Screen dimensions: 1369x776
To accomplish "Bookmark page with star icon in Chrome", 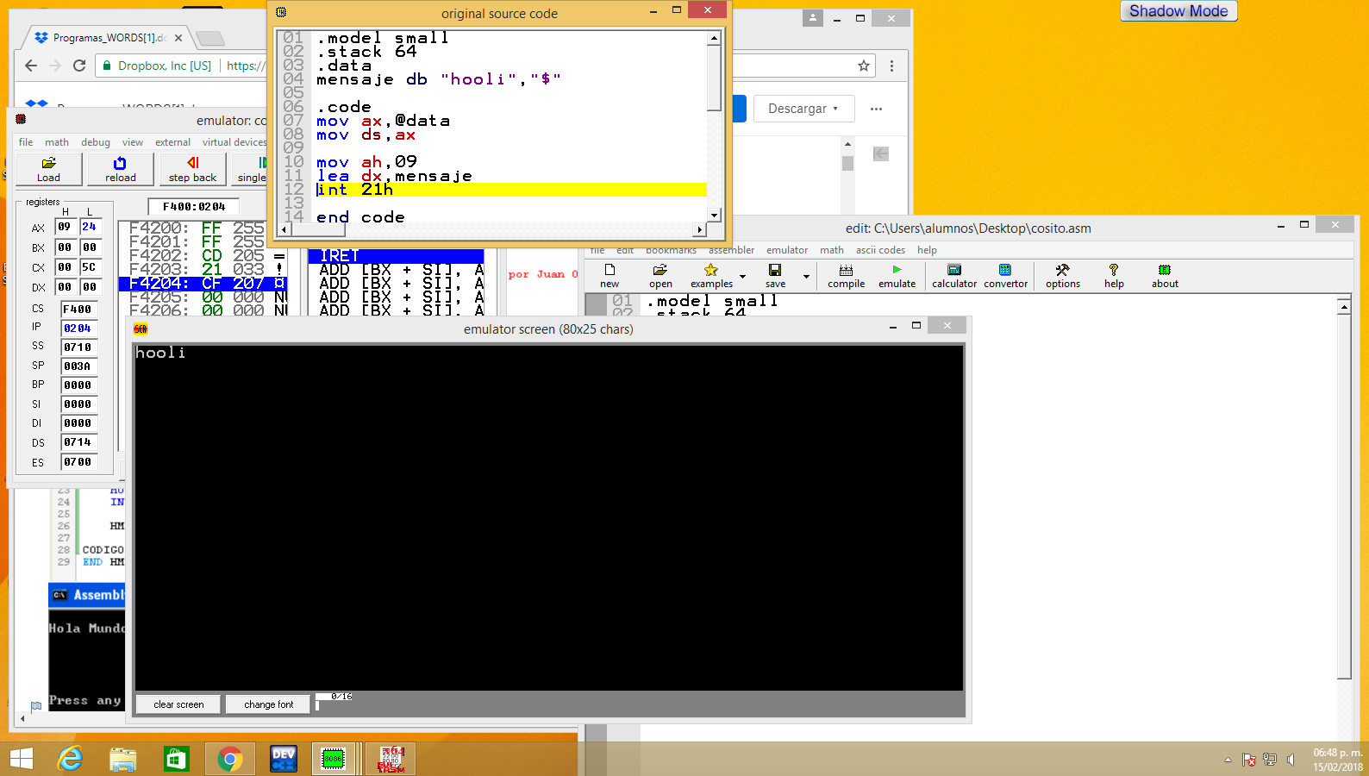I will point(863,66).
